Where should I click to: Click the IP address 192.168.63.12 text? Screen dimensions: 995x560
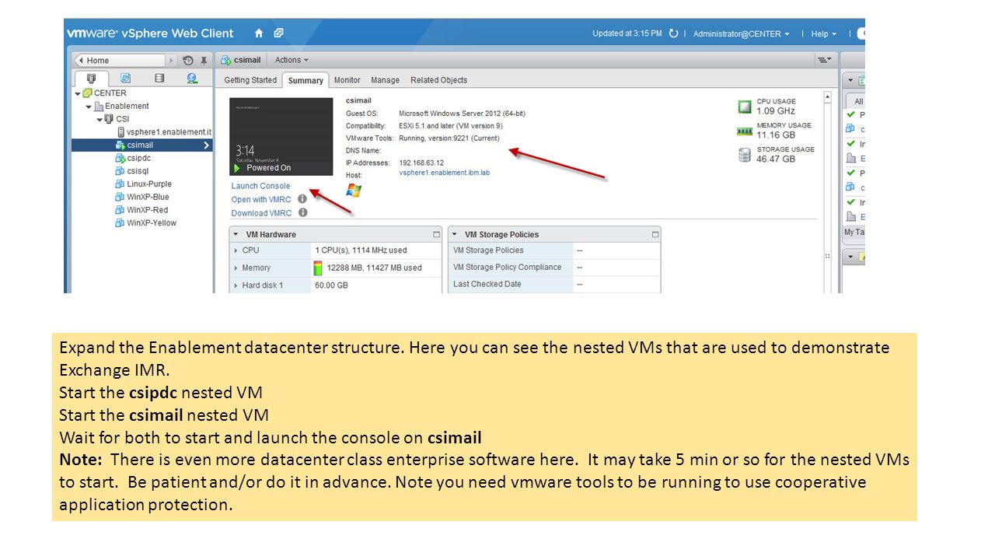pyautogui.click(x=421, y=163)
